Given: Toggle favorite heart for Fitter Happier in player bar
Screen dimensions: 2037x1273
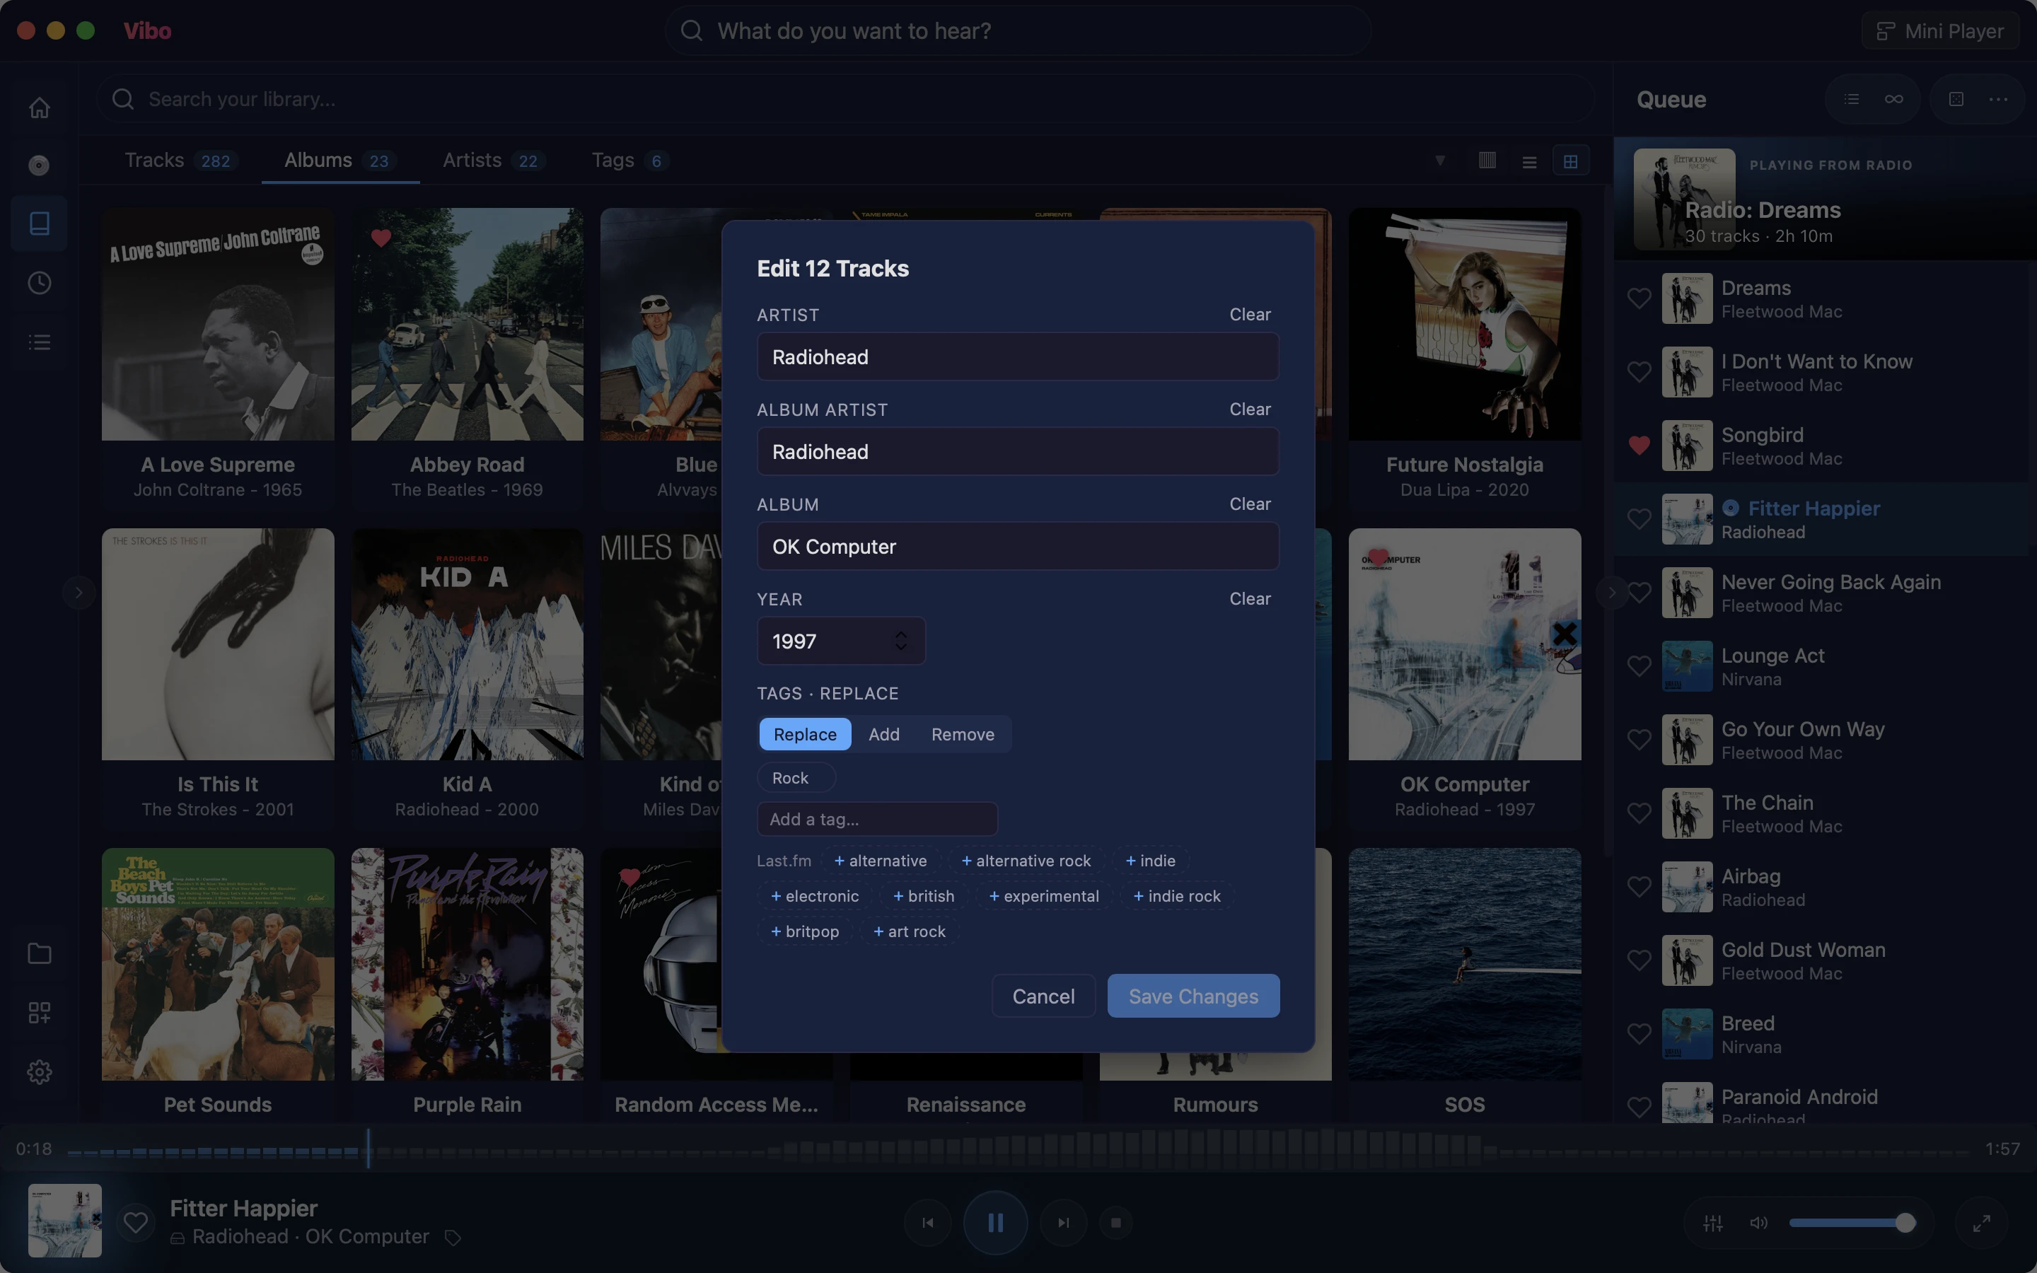Looking at the screenshot, I should (x=136, y=1221).
